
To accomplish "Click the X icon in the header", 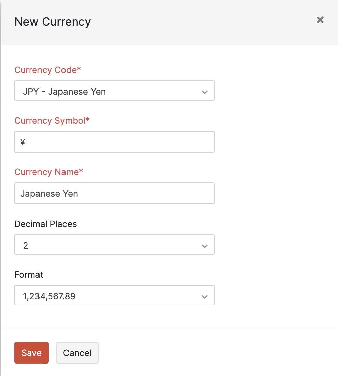I will pyautogui.click(x=320, y=20).
